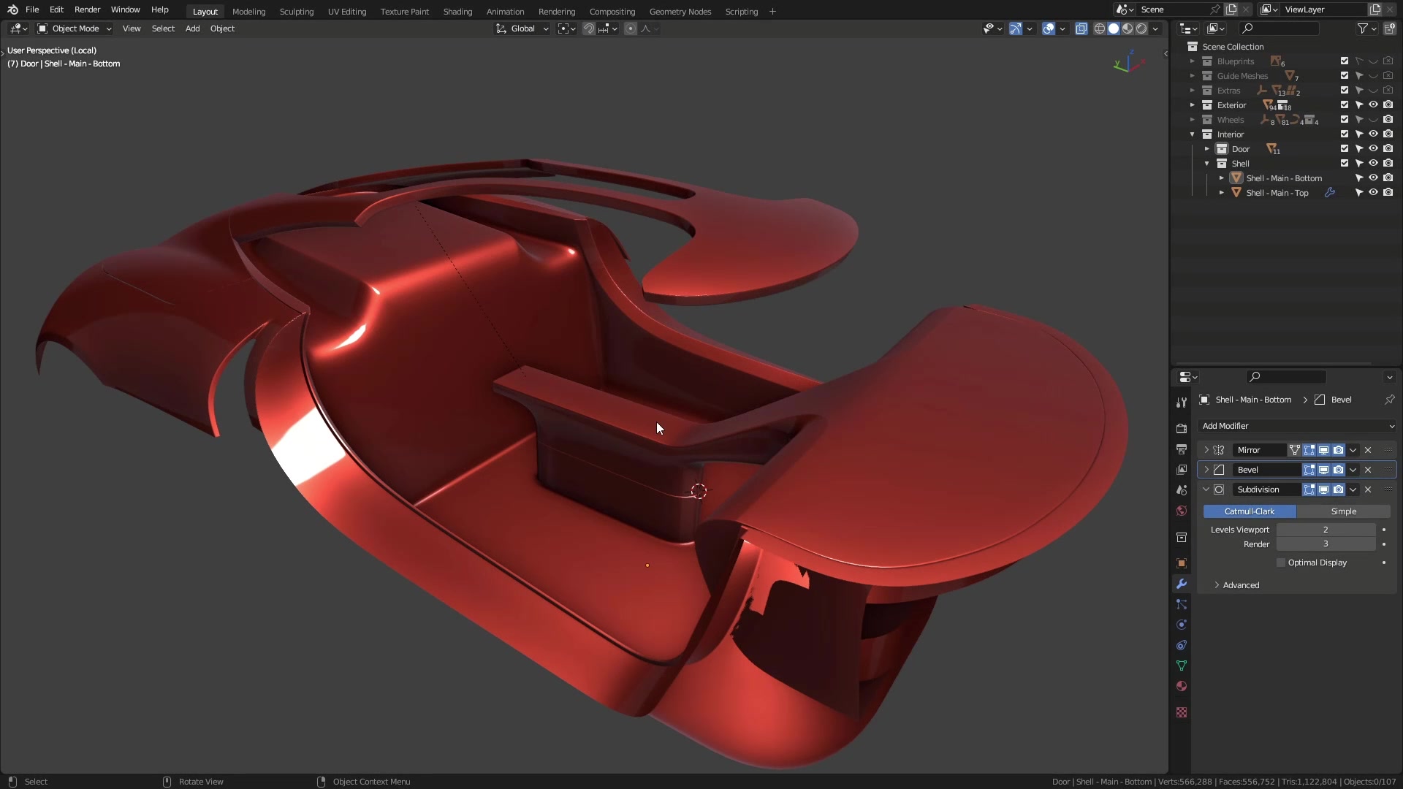The width and height of the screenshot is (1403, 789).
Task: Toggle Mirror modifier edit mode display
Action: point(1309,450)
